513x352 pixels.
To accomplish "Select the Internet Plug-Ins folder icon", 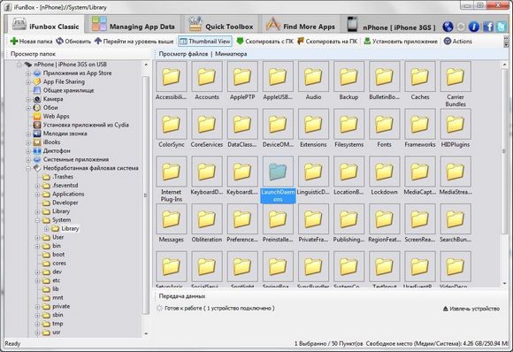I will pyautogui.click(x=171, y=172).
